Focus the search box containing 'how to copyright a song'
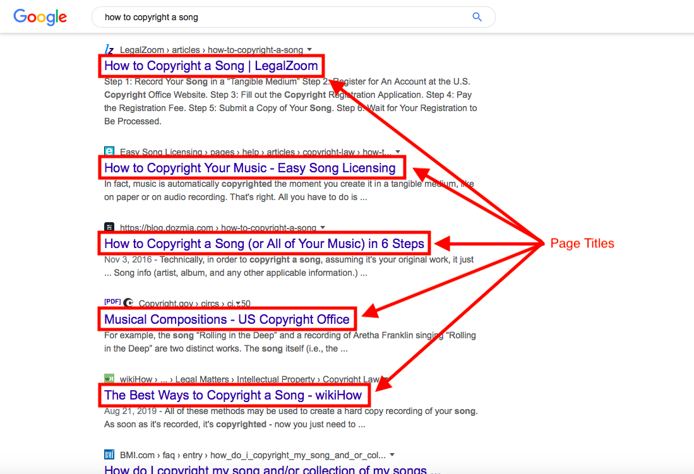Viewport: 694px width, 474px height. click(x=293, y=17)
